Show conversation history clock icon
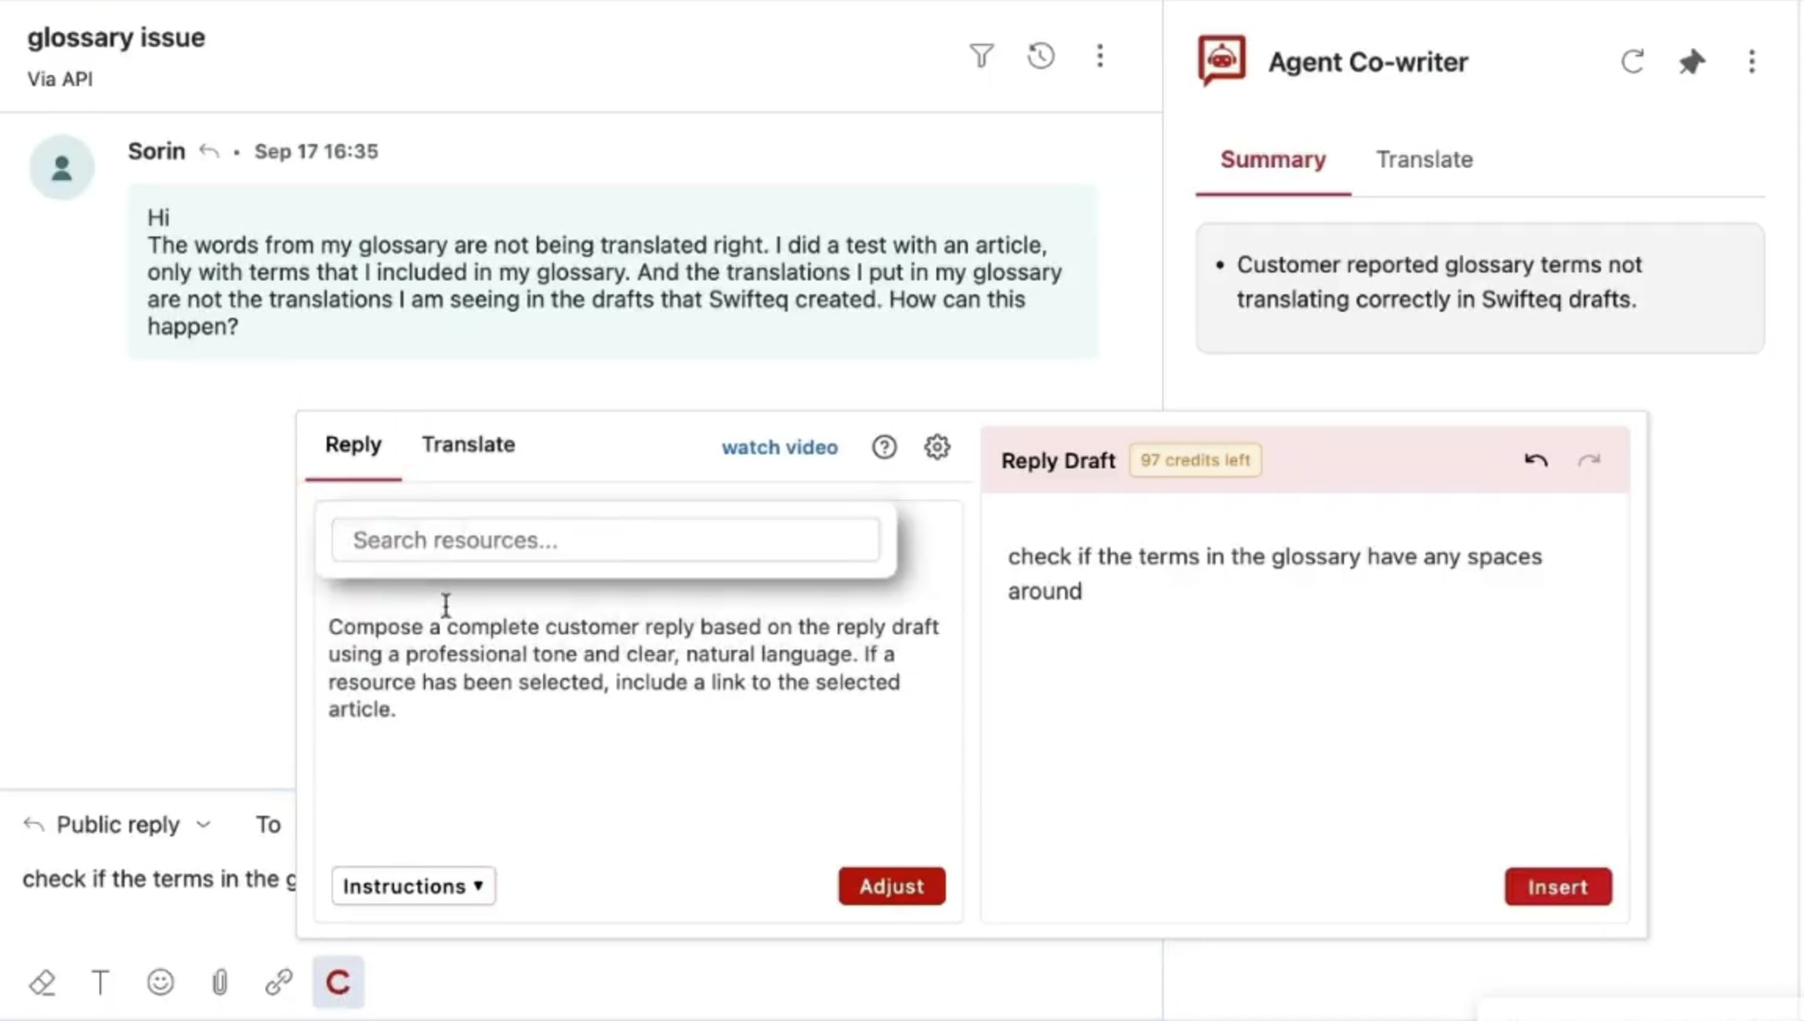 [x=1041, y=56]
